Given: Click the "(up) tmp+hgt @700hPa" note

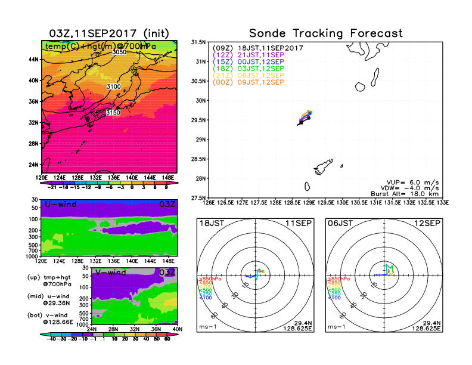Looking at the screenshot, I should (x=49, y=281).
